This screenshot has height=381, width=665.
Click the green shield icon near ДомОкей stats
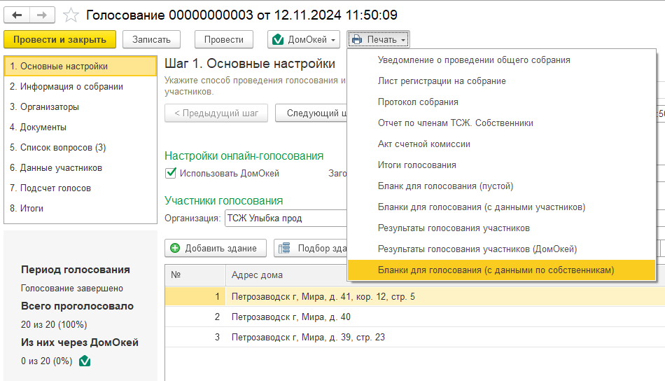point(85,361)
